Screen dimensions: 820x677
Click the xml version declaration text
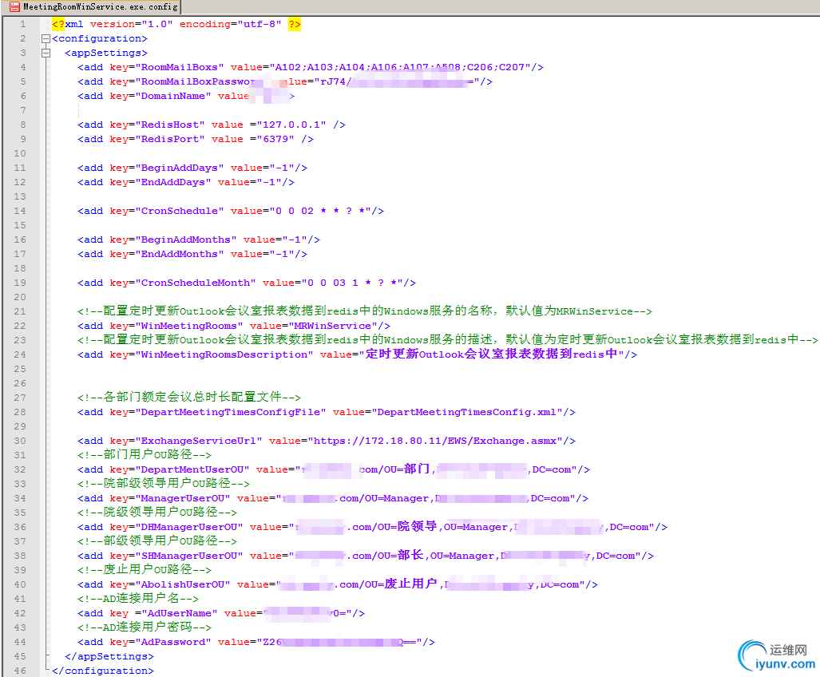[x=176, y=24]
